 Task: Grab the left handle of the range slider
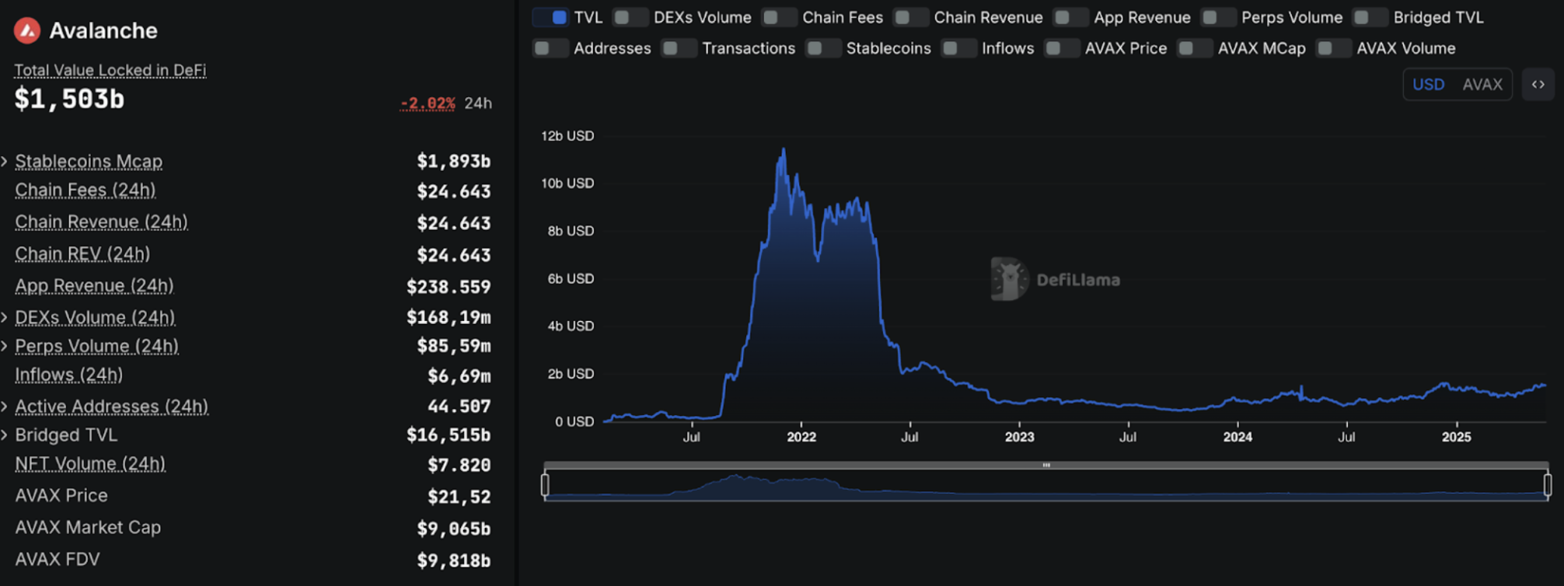(x=545, y=485)
